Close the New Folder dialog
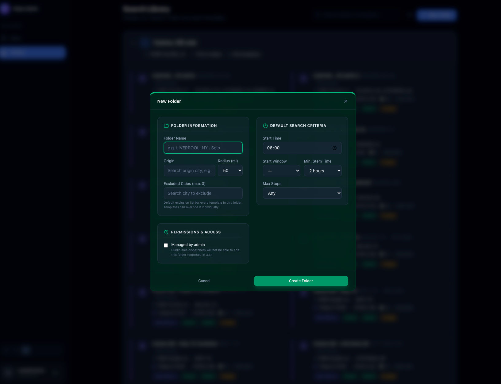The height and width of the screenshot is (384, 501). [x=345, y=101]
